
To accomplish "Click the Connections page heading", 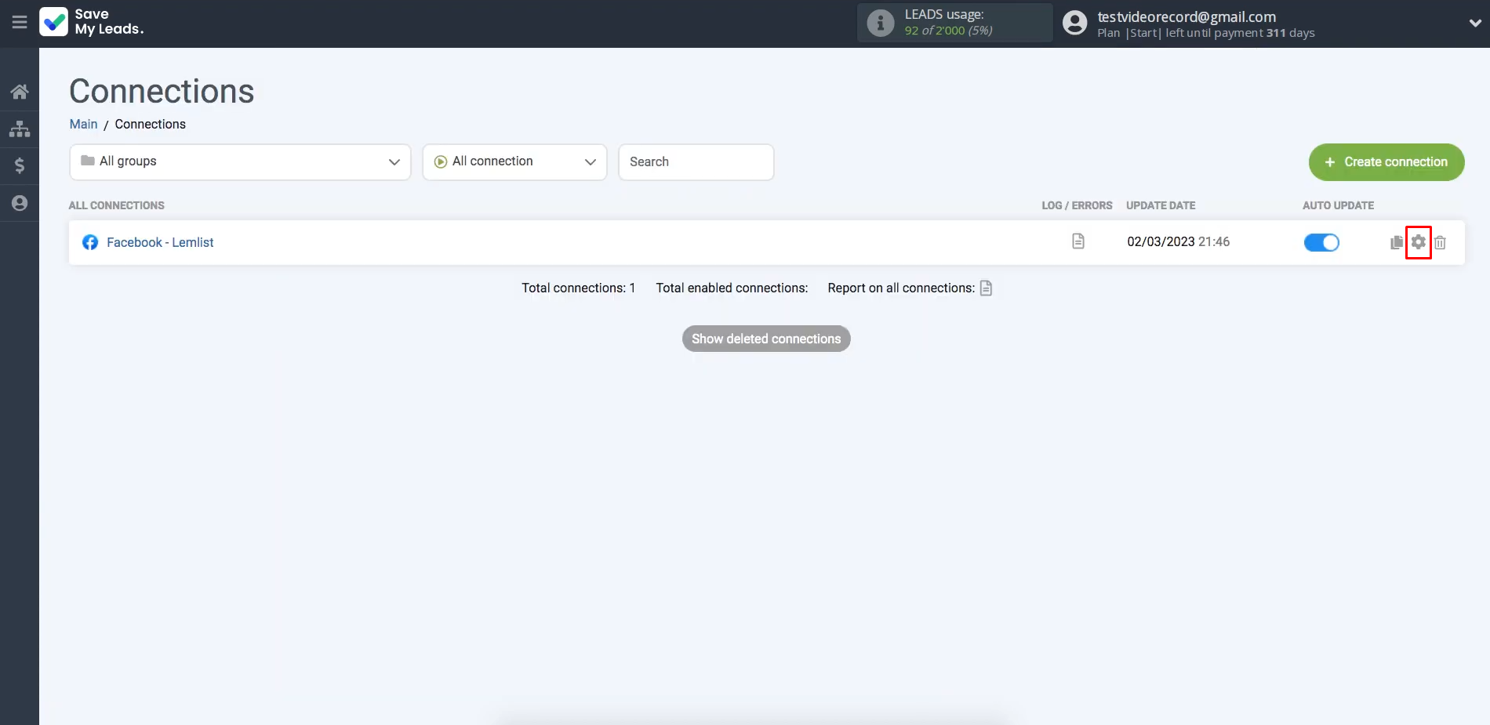I will pyautogui.click(x=162, y=91).
